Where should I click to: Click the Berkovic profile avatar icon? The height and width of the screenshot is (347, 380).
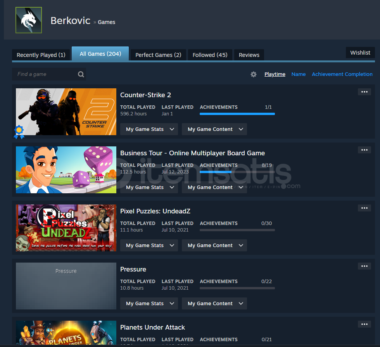coord(28,20)
